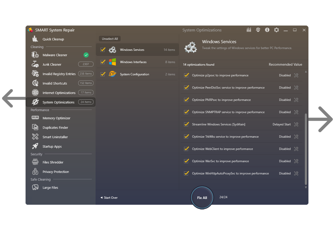
Task: Uncheck the System Configuration category checkbox
Action: point(103,74)
